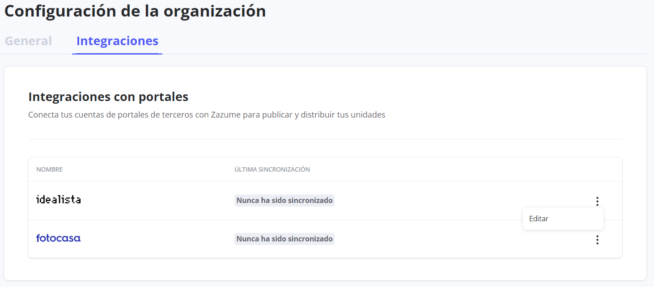Click the 'Configuración de la organización' page title
Viewport: 654px width, 287px height.
click(135, 11)
